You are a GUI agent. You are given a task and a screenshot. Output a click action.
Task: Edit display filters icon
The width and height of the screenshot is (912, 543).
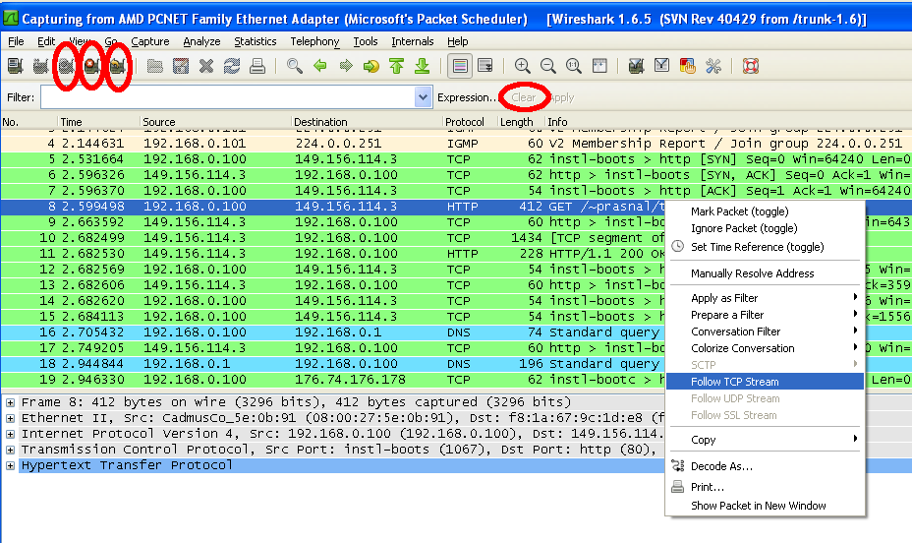pyautogui.click(x=662, y=66)
